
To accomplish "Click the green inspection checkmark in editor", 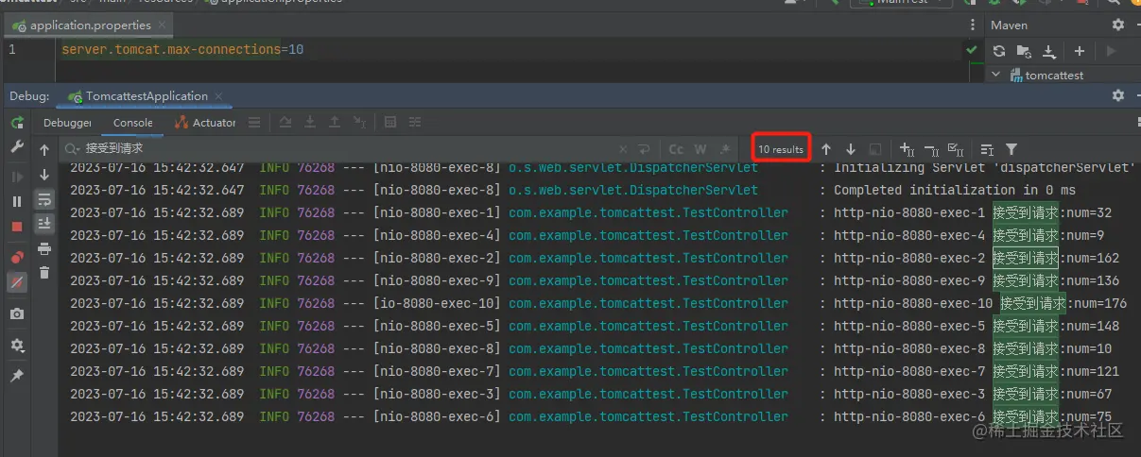I will tap(972, 49).
